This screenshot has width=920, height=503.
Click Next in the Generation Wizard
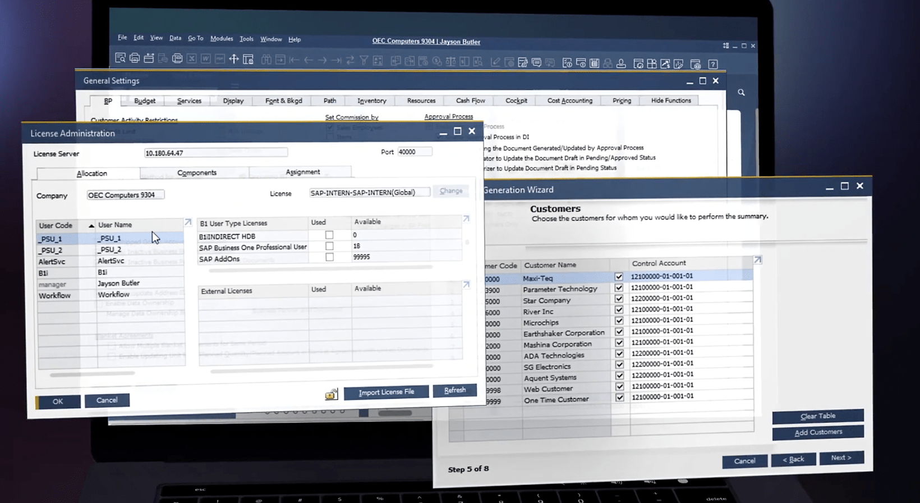coord(841,458)
